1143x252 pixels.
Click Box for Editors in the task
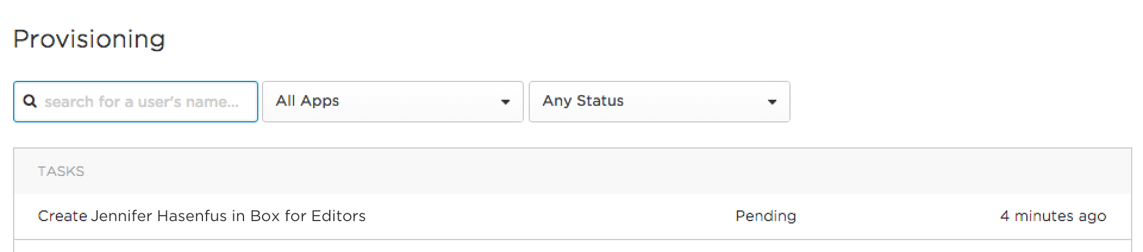click(308, 216)
